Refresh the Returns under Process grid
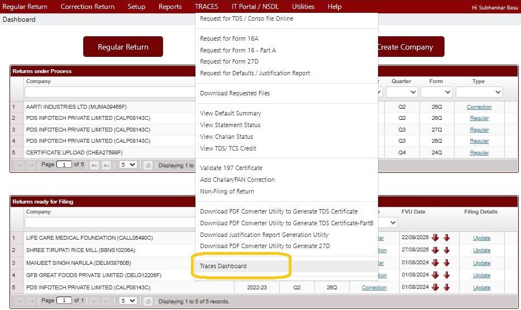 (148, 165)
